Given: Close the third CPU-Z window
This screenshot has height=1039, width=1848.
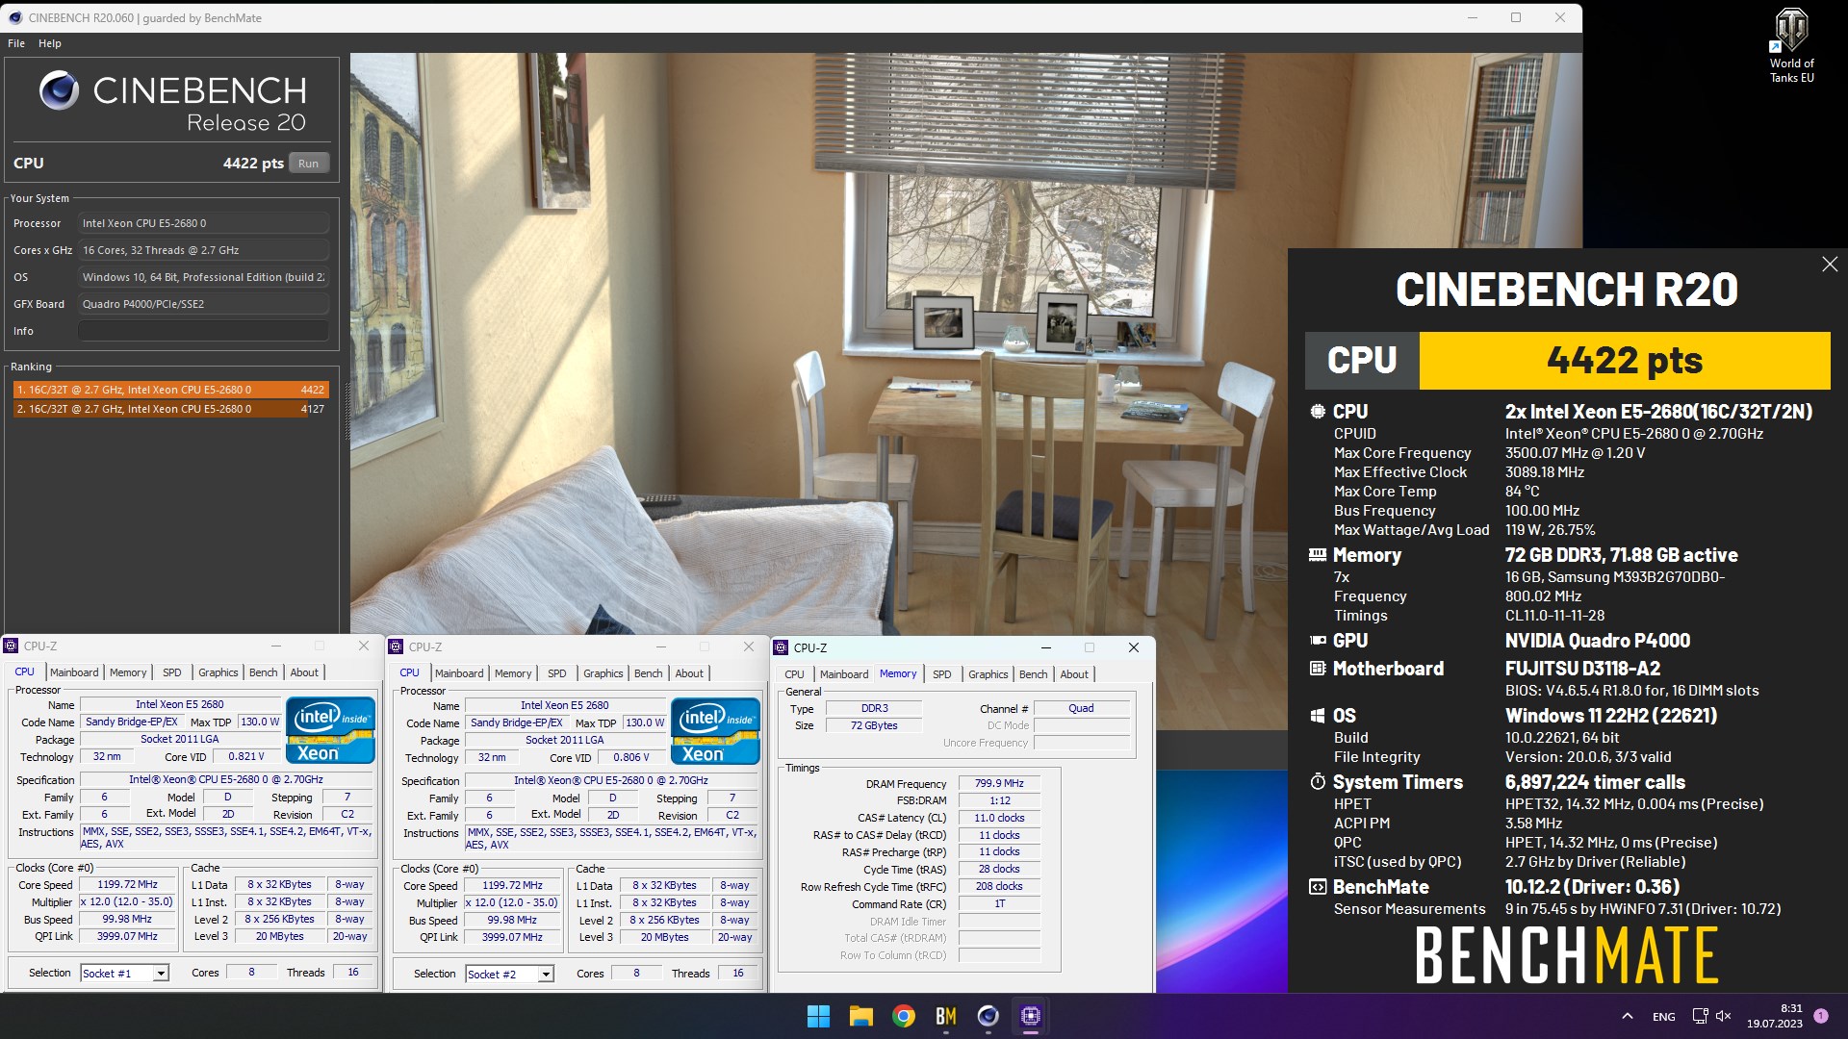Looking at the screenshot, I should point(1133,647).
